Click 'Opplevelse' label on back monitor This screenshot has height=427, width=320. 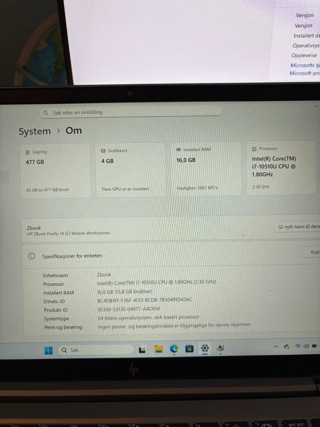point(304,55)
